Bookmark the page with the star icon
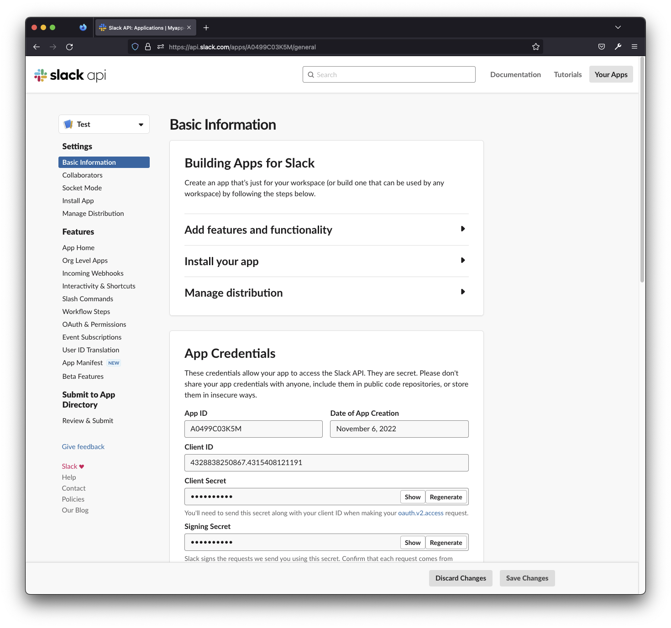 pos(535,47)
